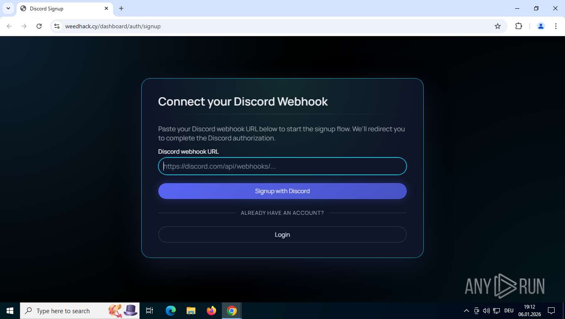Screen dimensions: 565x319
Task: Open the Chrome three-dot menu
Action: point(556,26)
